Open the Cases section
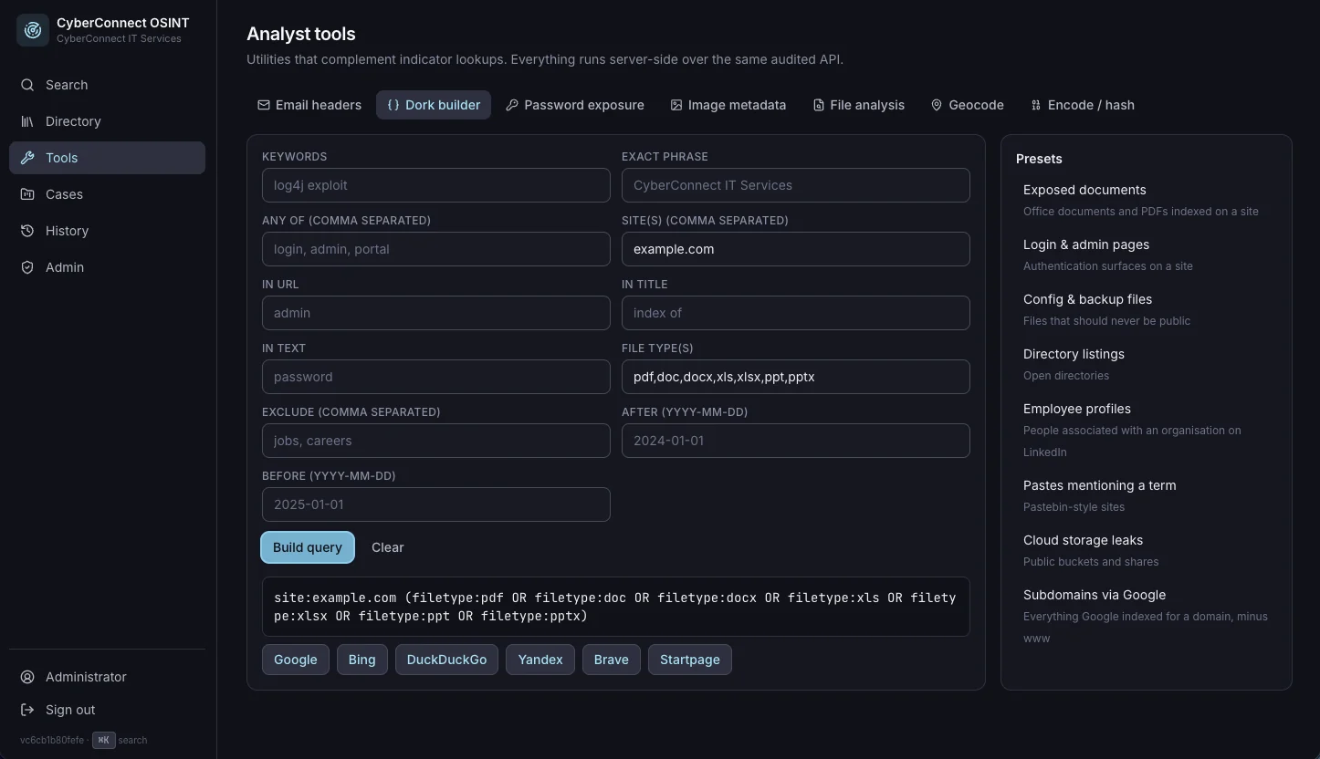Image resolution: width=1320 pixels, height=759 pixels. pyautogui.click(x=107, y=194)
